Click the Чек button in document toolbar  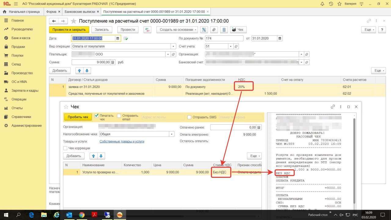[238, 30]
